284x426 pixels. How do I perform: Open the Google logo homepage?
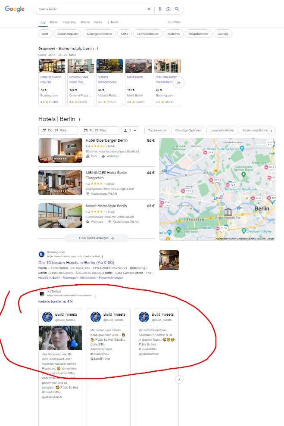[x=14, y=9]
